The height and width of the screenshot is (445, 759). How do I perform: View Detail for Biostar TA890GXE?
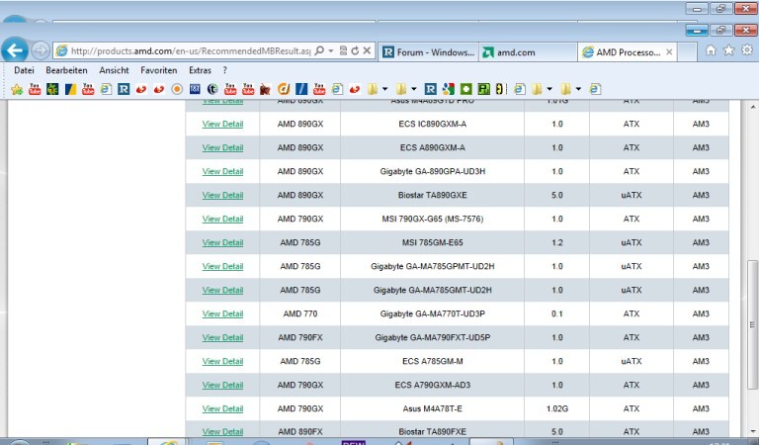pos(222,195)
